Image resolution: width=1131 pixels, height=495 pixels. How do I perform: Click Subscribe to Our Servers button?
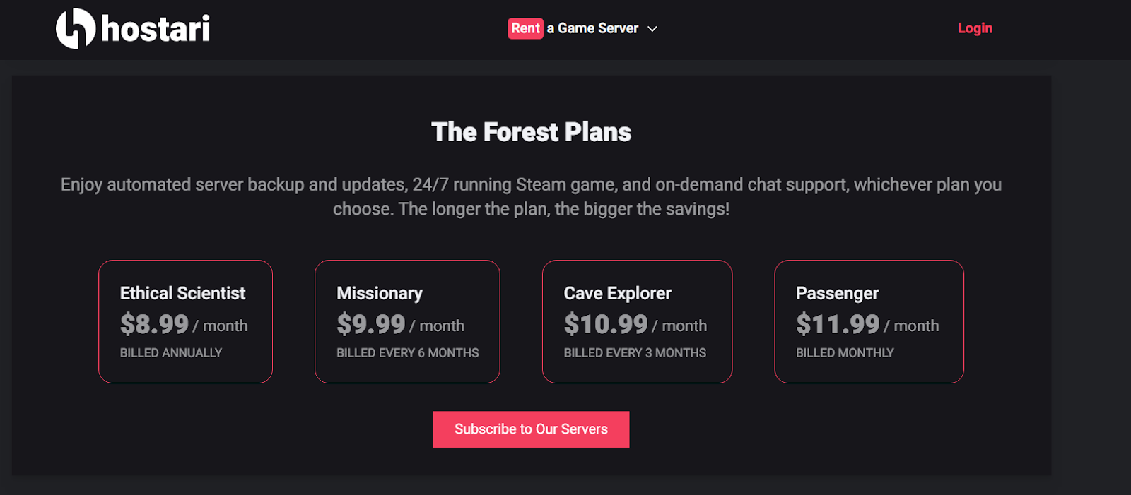pyautogui.click(x=531, y=429)
